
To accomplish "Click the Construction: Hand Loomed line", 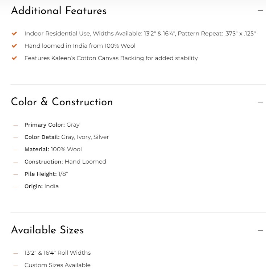I will pyautogui.click(x=65, y=162).
